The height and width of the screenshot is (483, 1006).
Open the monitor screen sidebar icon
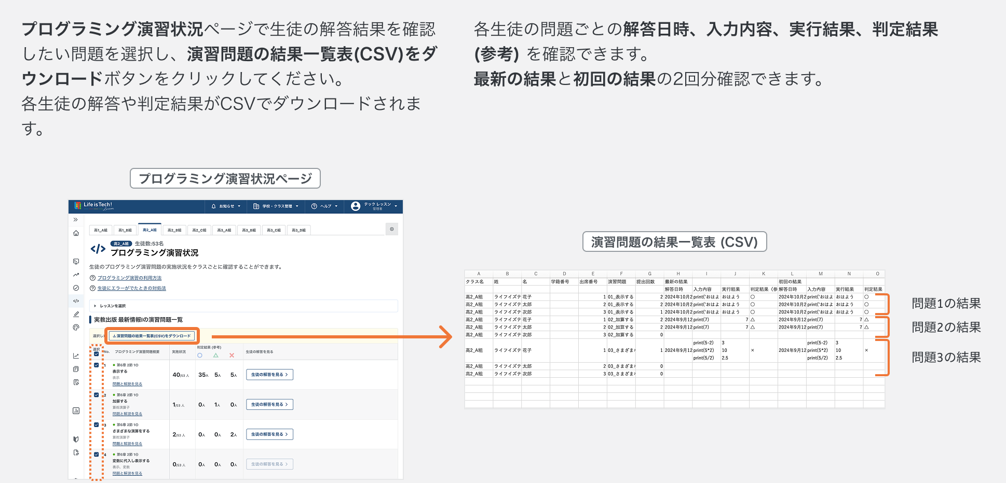[x=76, y=261]
